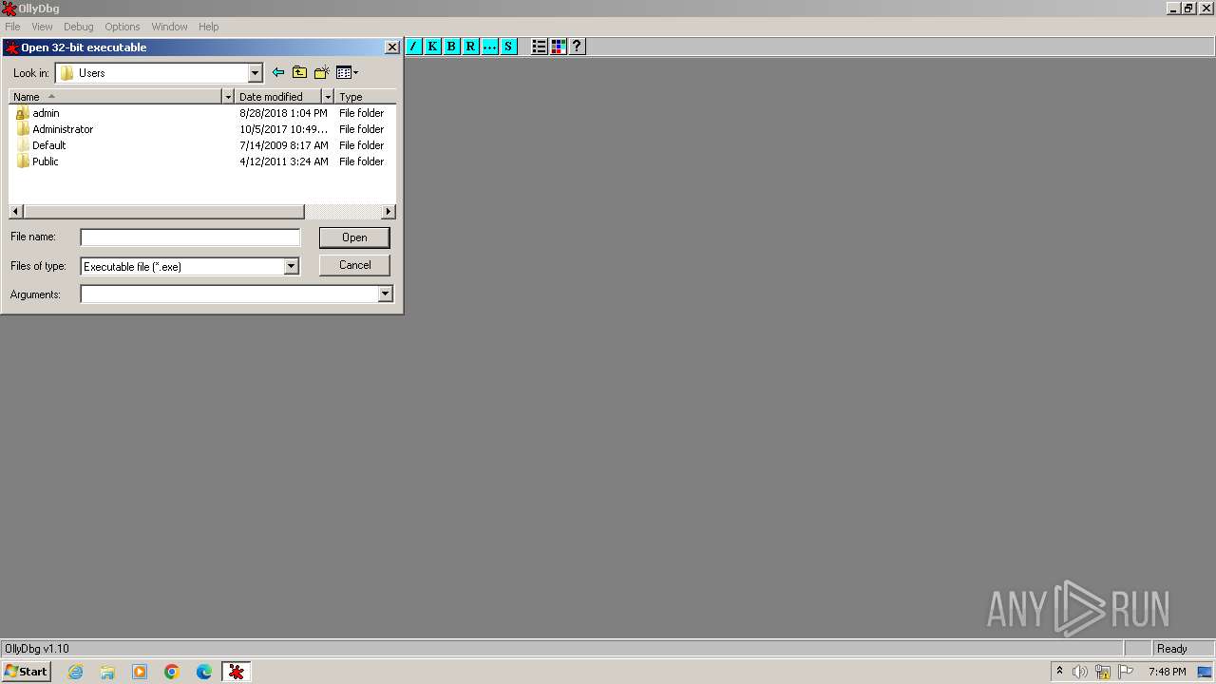This screenshot has width=1216, height=684.
Task: Open the Options menu
Action: [123, 27]
